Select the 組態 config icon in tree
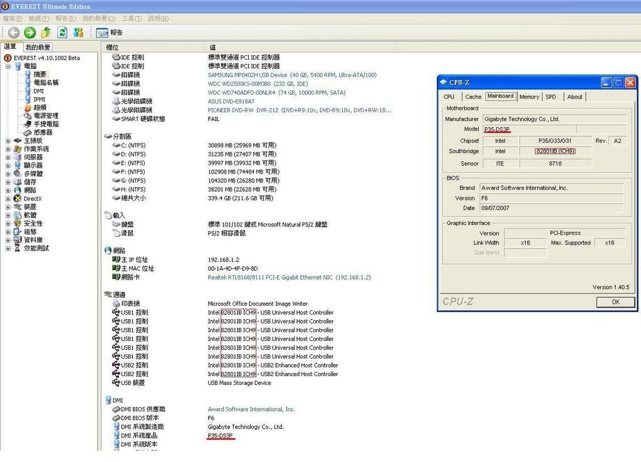This screenshot has width=641, height=462. point(17,232)
